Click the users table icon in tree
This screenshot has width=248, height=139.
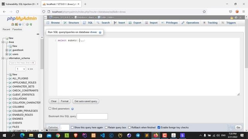pyautogui.click(x=10, y=54)
